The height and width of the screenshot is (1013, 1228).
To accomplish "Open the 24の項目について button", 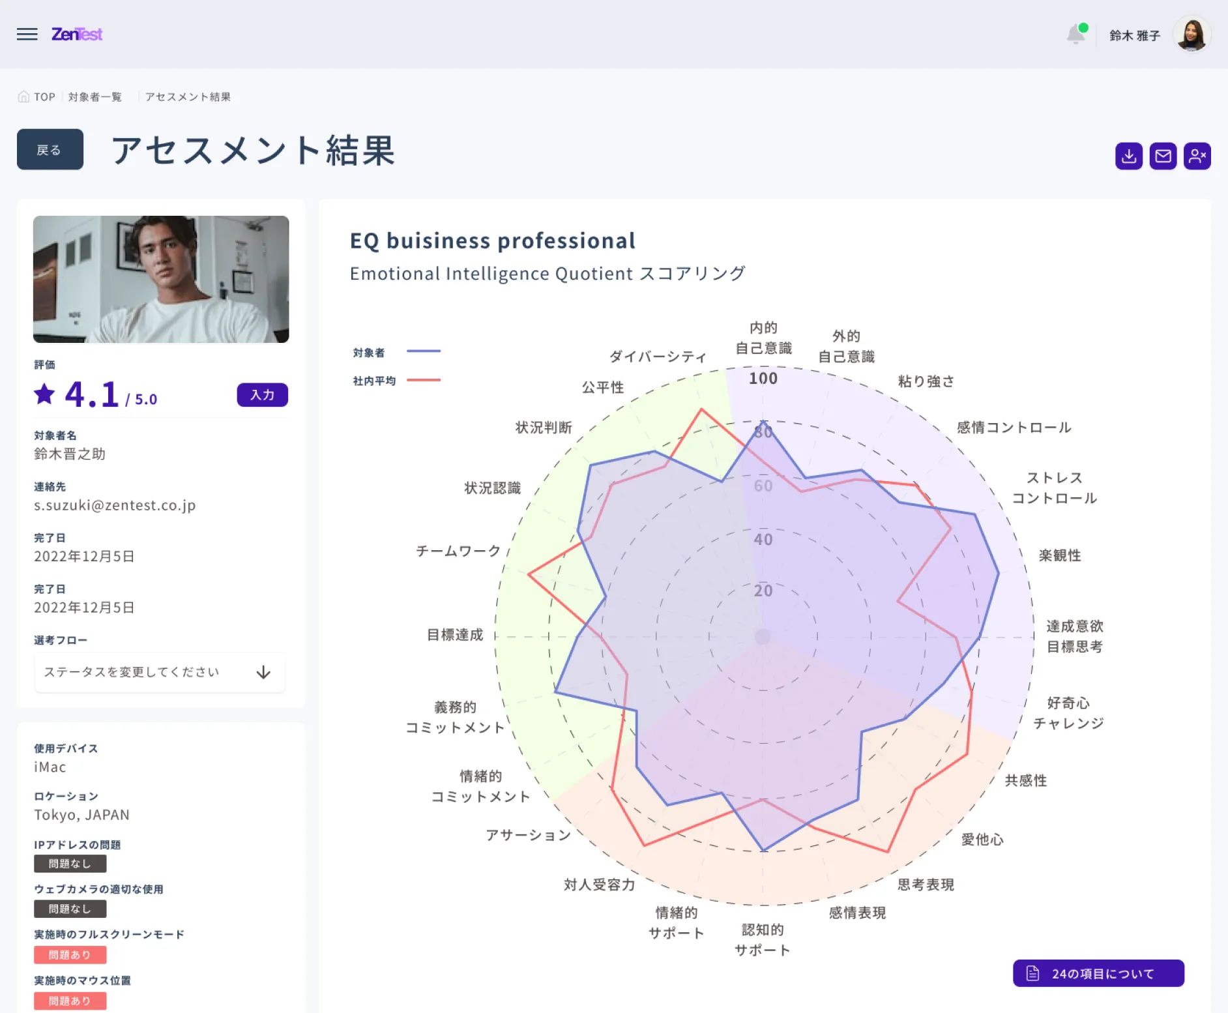I will point(1098,973).
